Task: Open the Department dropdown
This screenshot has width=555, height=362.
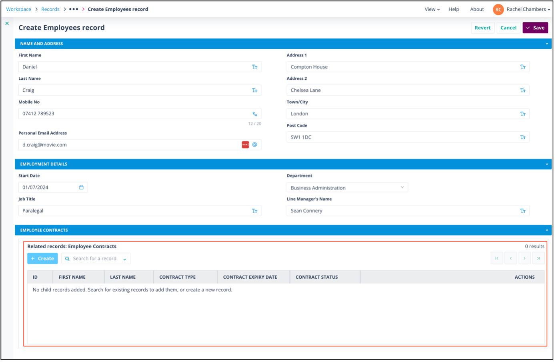Action: [x=347, y=188]
